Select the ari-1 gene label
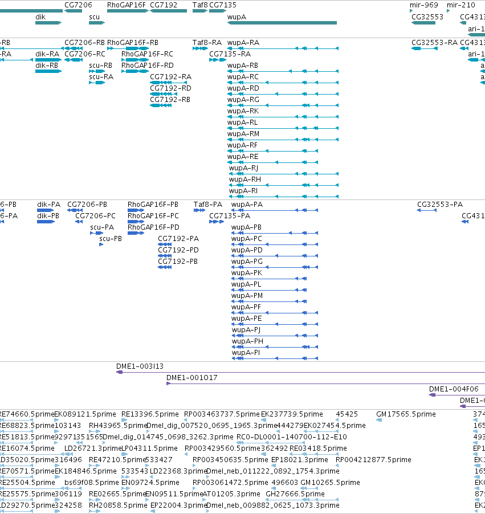 point(476,29)
